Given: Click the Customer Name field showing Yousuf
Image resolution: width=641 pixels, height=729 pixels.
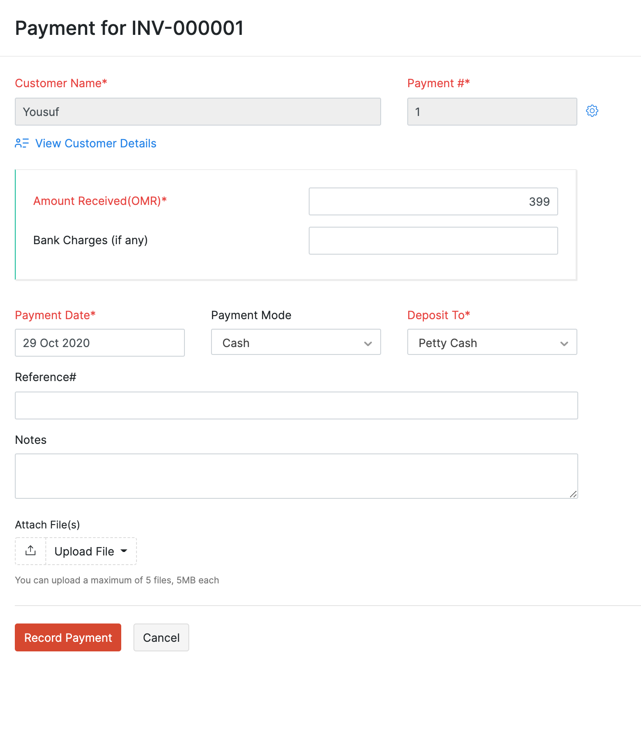Looking at the screenshot, I should click(198, 112).
